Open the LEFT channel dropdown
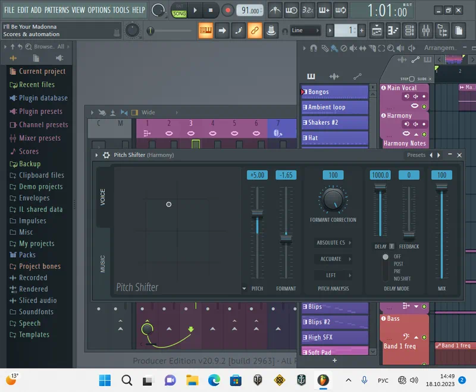This screenshot has height=392, width=476. coord(334,276)
